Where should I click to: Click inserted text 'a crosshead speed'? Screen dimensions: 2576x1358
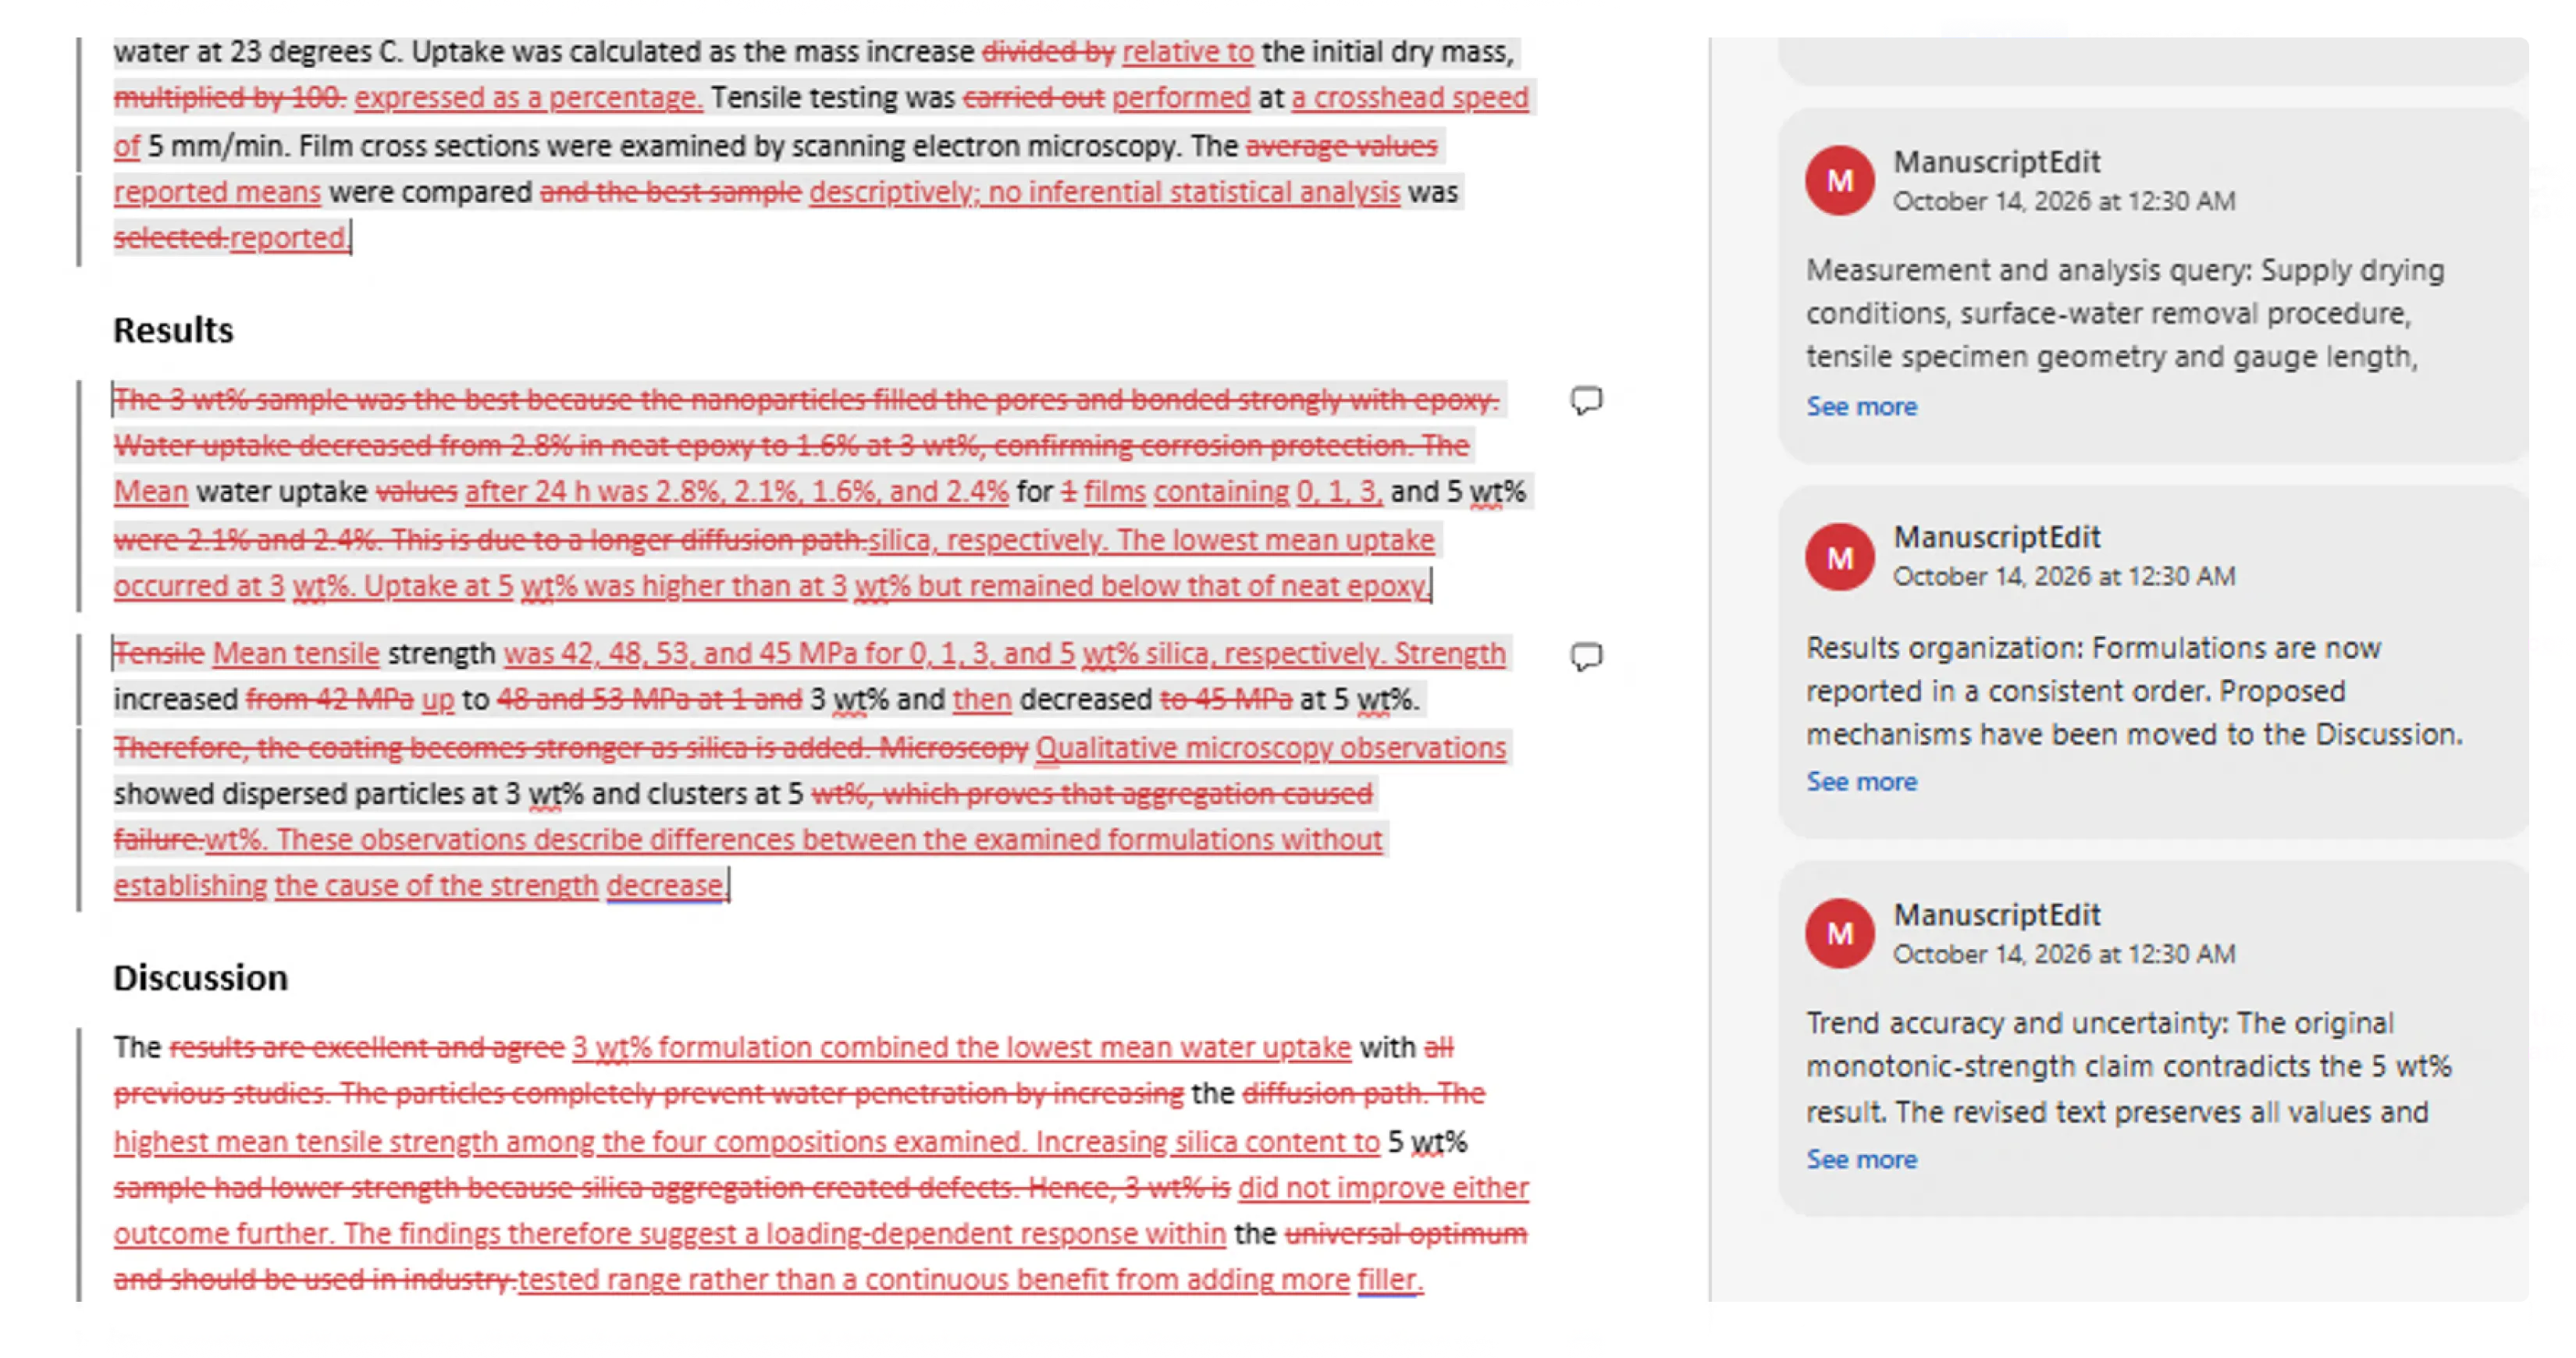tap(1410, 98)
